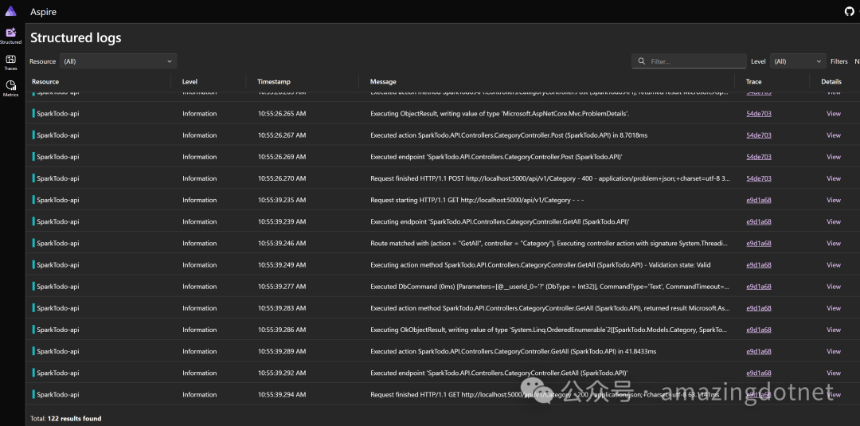Open trace 54de703 at 10:55:26.267 AM
The width and height of the screenshot is (860, 426).
759,135
